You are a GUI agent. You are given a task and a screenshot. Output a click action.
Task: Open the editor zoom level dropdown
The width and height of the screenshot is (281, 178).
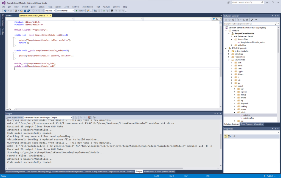[10, 109]
